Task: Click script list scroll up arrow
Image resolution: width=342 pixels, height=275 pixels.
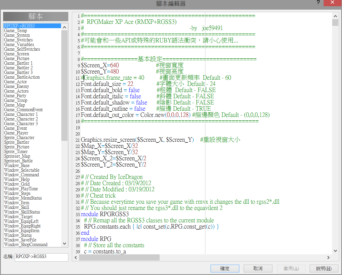Action: (x=64, y=27)
